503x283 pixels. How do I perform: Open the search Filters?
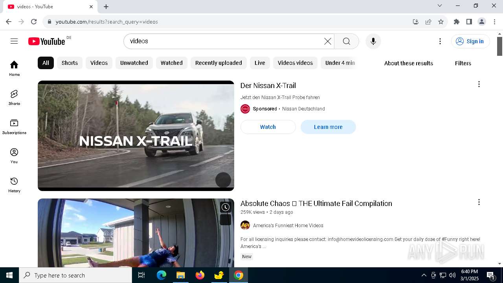(463, 63)
